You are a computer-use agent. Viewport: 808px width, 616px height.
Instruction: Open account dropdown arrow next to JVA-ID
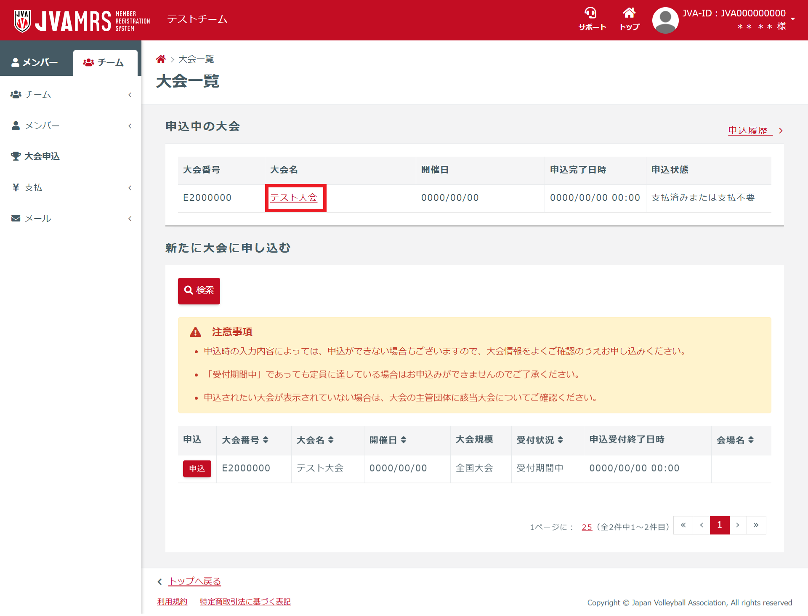(793, 19)
